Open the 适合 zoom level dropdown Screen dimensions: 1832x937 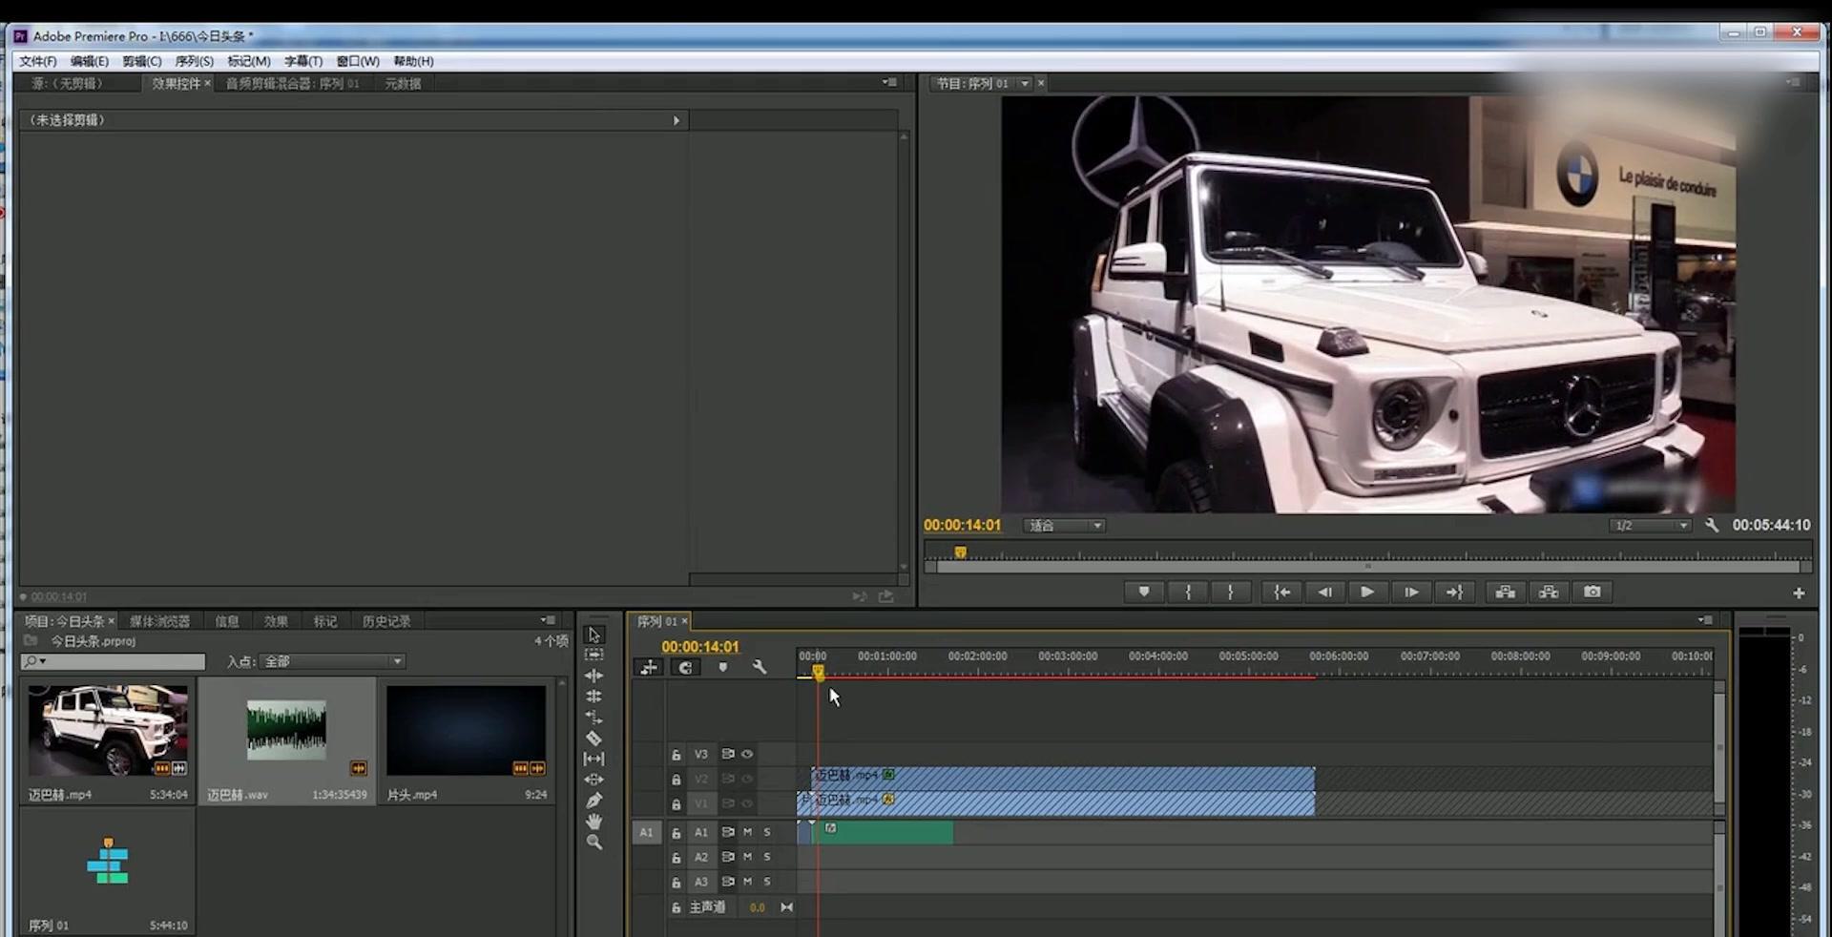[x=1065, y=526]
